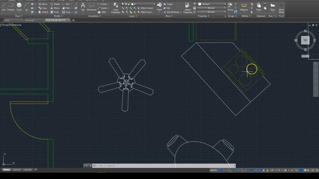
Task: Expand the Annotation panel
Action: 95,16
